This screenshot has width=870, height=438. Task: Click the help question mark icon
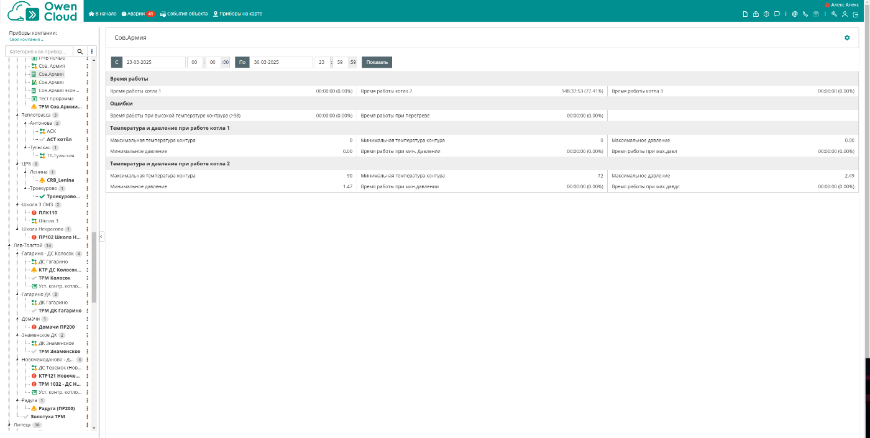(766, 14)
